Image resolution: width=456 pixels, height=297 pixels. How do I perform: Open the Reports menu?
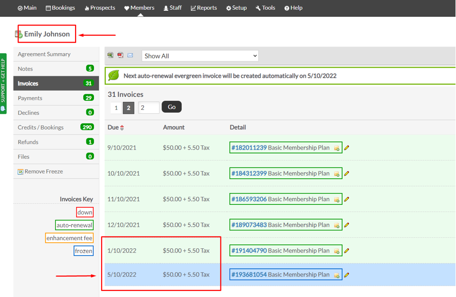pos(203,8)
